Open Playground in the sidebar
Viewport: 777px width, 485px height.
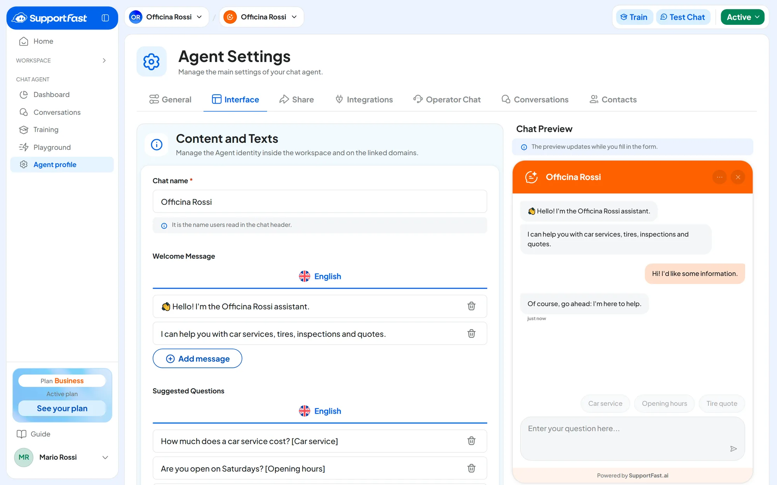(x=62, y=147)
